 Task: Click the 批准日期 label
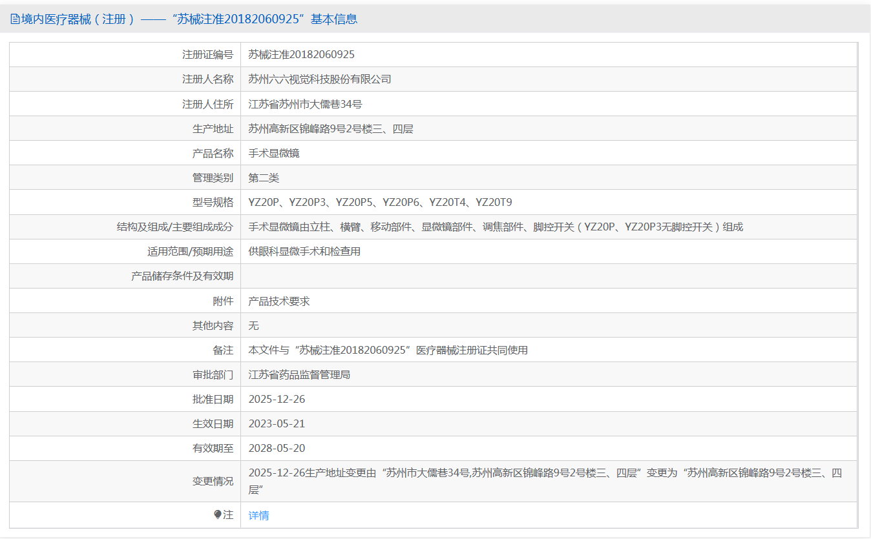pos(213,399)
